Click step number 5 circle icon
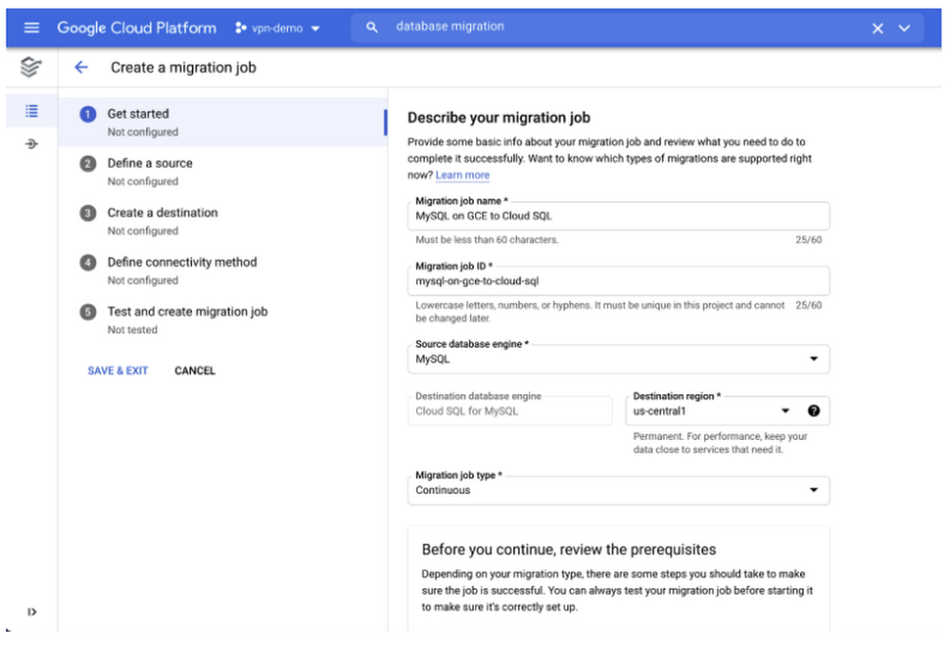The width and height of the screenshot is (950, 664). [x=87, y=312]
